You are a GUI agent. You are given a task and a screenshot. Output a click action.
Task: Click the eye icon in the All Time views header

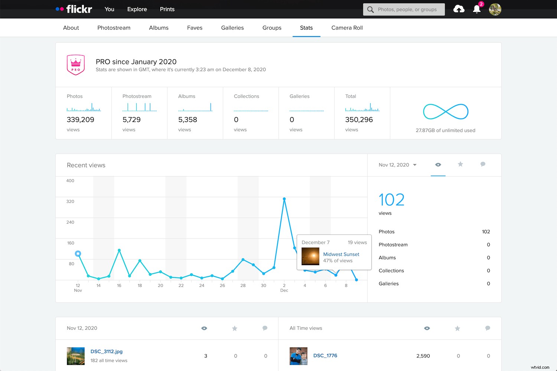pyautogui.click(x=427, y=328)
